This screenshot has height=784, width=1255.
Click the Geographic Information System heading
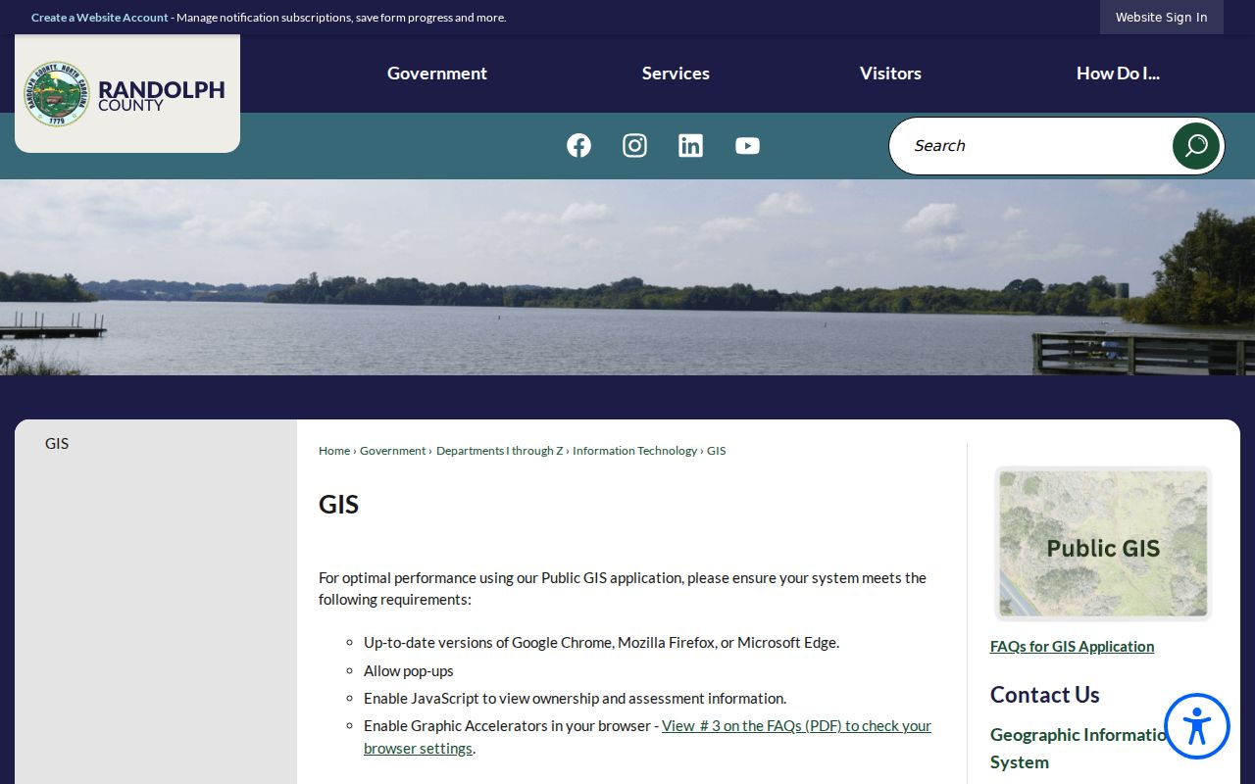click(x=1080, y=749)
